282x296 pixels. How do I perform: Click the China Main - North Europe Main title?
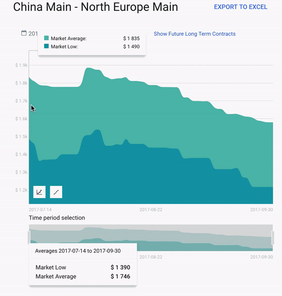click(95, 7)
